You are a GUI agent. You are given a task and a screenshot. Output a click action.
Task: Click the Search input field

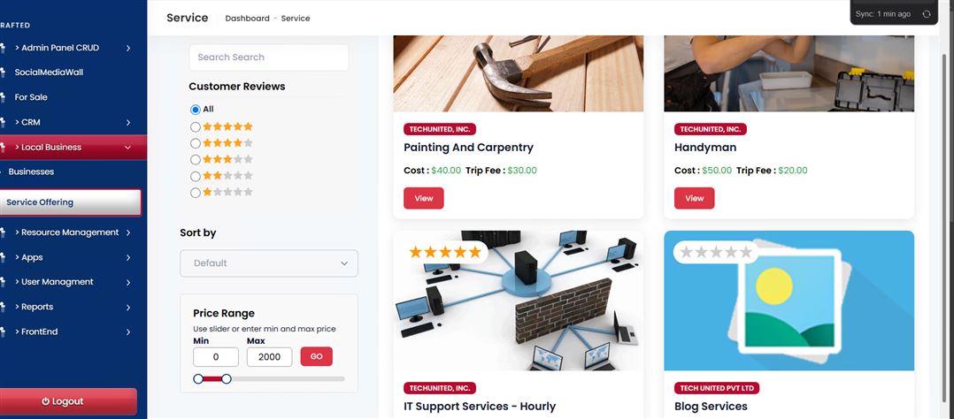coord(268,57)
